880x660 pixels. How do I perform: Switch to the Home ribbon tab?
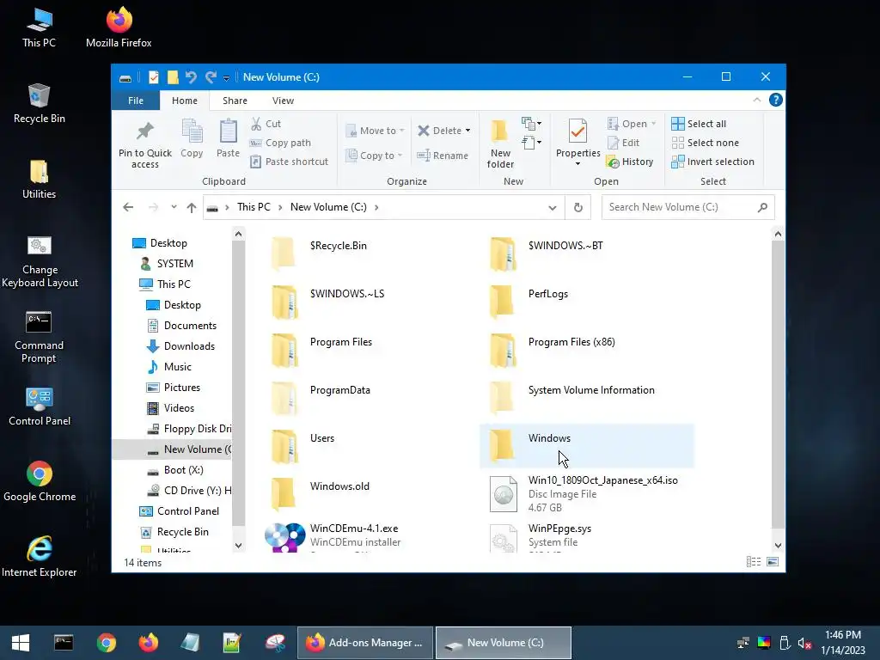click(x=185, y=101)
